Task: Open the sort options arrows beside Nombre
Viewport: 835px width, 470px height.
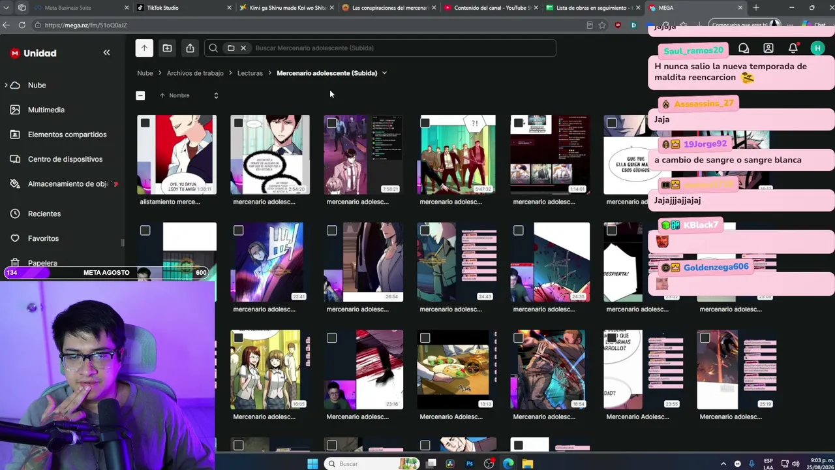Action: (216, 95)
